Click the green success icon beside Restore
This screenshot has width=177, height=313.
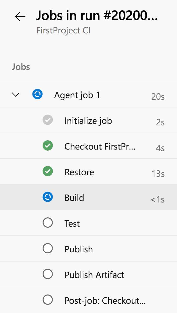pos(47,171)
